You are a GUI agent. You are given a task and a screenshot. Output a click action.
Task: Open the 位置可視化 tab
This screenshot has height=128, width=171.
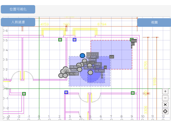click(x=18, y=9)
